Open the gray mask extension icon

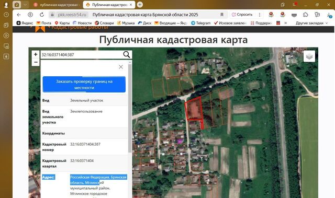tap(294, 15)
